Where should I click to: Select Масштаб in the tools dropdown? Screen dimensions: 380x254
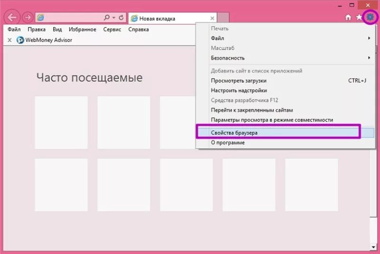pyautogui.click(x=285, y=48)
